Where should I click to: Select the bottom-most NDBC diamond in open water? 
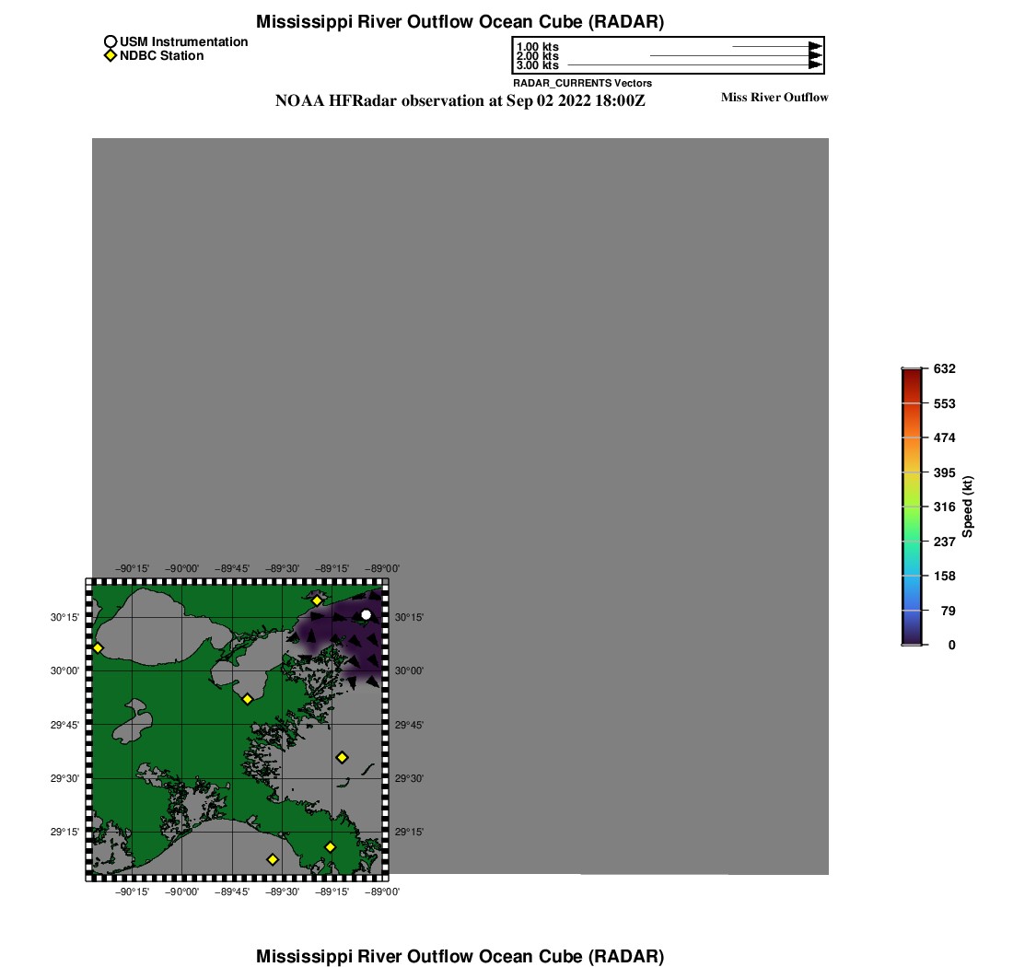(273, 859)
